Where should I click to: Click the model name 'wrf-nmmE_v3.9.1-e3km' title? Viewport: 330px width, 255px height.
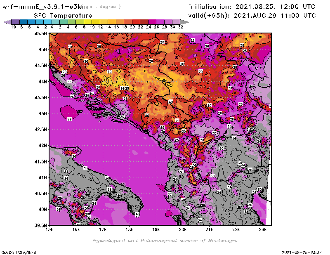pos(45,7)
